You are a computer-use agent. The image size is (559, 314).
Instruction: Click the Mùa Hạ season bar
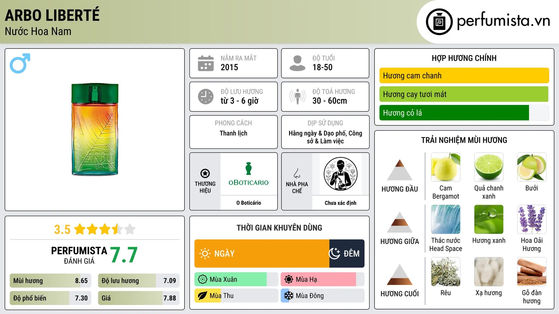pyautogui.click(x=323, y=279)
